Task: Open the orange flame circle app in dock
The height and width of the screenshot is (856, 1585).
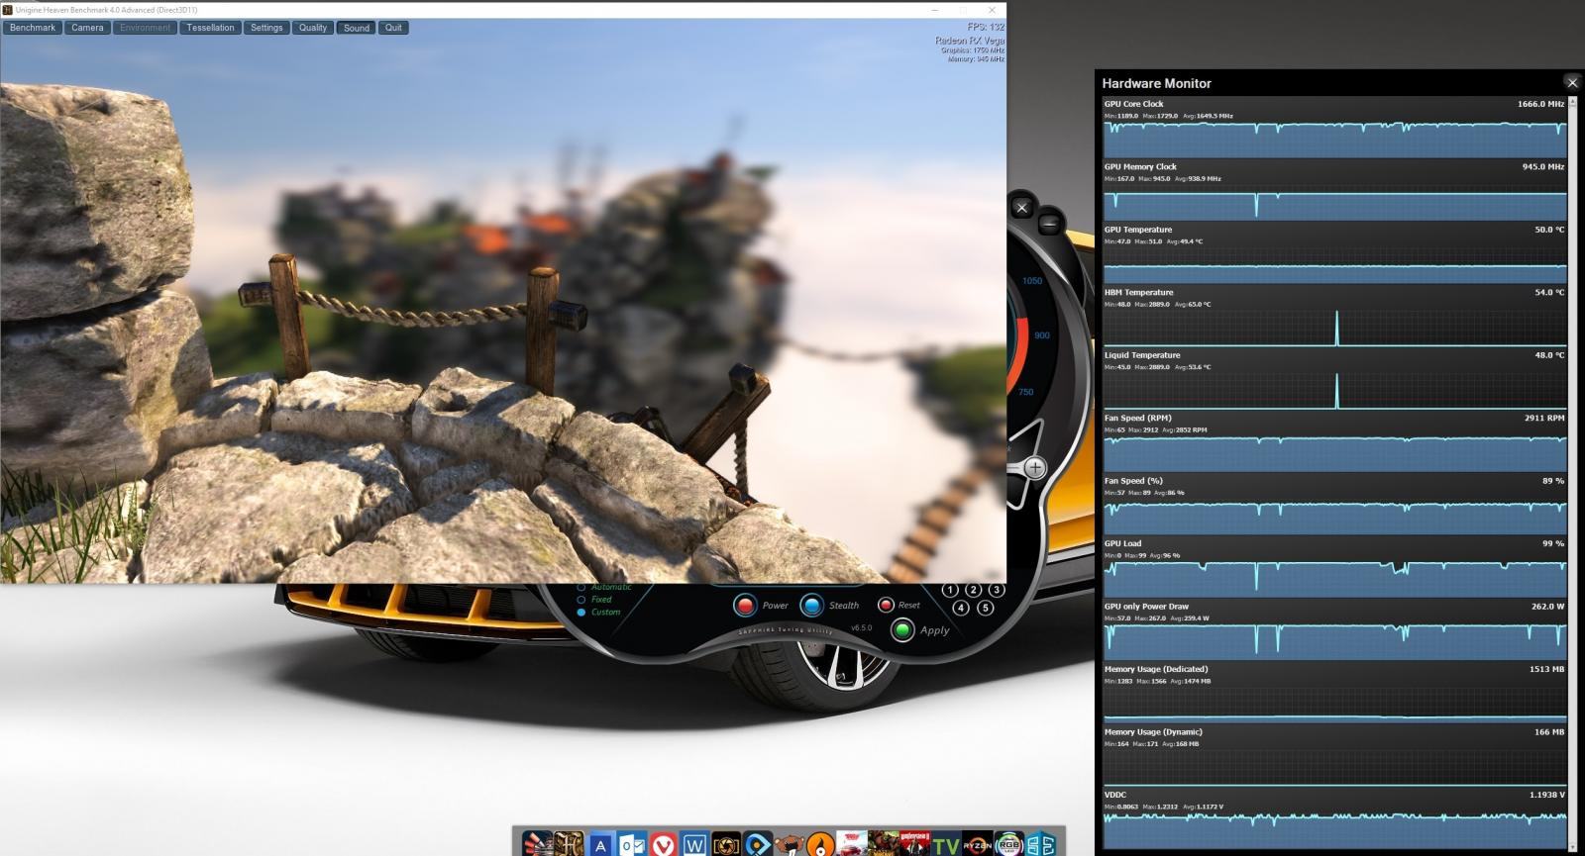Action: (820, 844)
